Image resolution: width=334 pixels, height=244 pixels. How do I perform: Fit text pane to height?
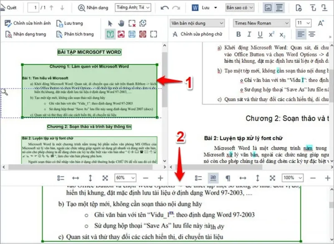[258, 178]
